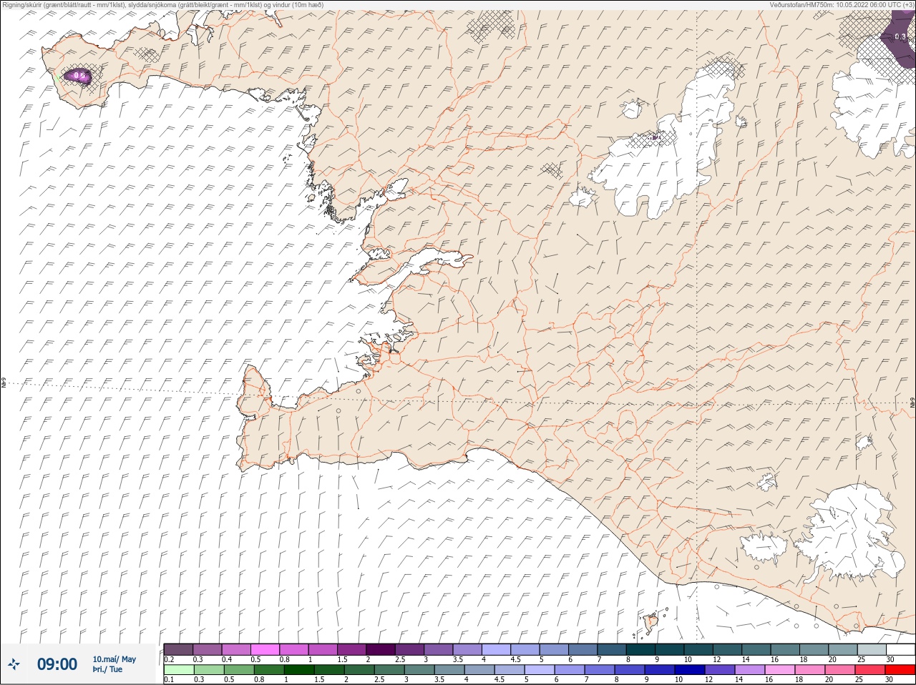Select palest green swatch starting lower legend row
This screenshot has height=685, width=916.
point(178,669)
